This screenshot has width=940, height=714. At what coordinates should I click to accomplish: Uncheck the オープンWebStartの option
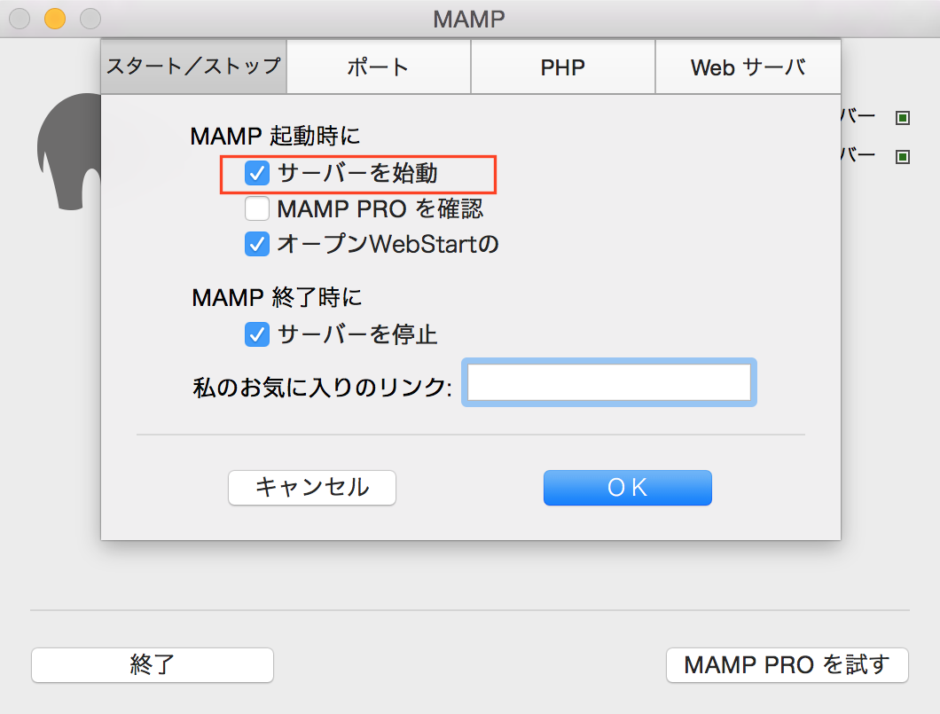pyautogui.click(x=256, y=244)
